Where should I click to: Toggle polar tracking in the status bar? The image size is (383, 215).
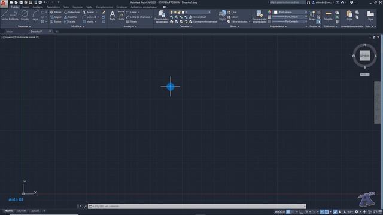tap(306, 212)
